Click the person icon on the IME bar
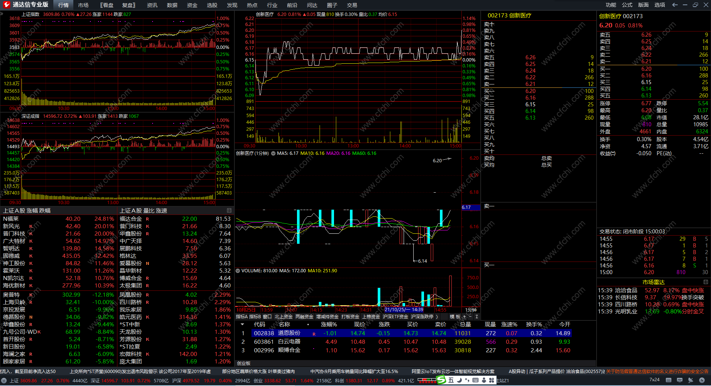711x386 pixels. click(484, 380)
